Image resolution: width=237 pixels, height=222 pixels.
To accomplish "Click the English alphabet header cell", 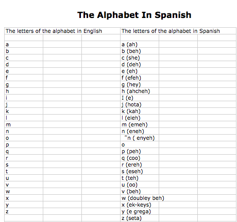I will [x=62, y=31].
